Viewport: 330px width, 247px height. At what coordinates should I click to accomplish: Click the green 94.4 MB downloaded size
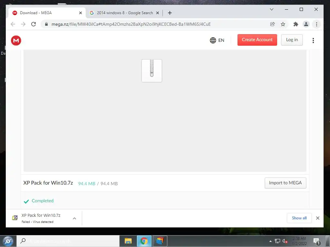click(87, 184)
